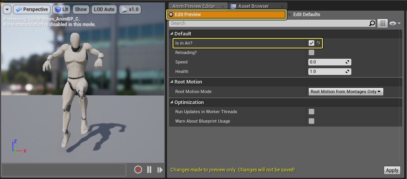
Task: Select the Edit Defaults radio option
Action: tap(304, 15)
